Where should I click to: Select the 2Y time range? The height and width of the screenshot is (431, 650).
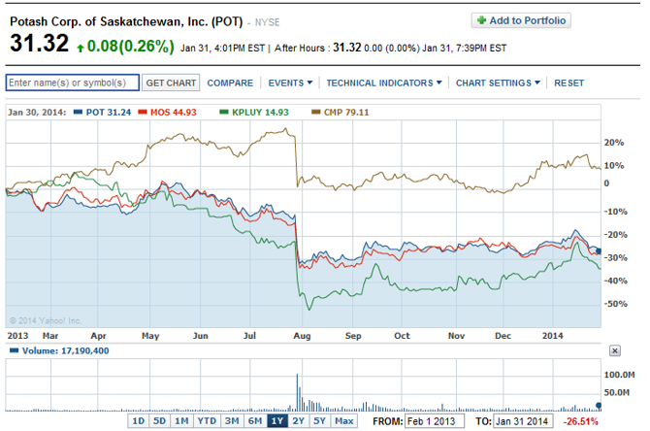click(299, 421)
